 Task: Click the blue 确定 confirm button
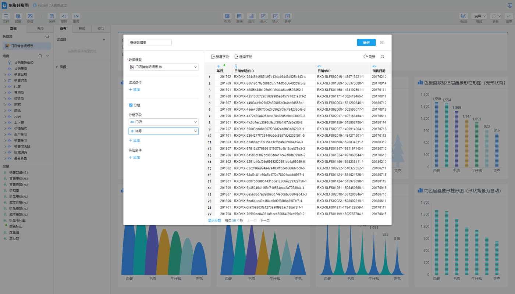(x=366, y=43)
